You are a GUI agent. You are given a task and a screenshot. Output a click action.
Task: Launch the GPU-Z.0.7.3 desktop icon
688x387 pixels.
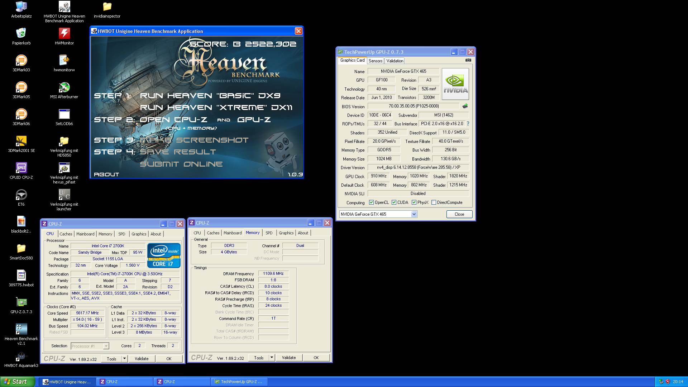[21, 305]
